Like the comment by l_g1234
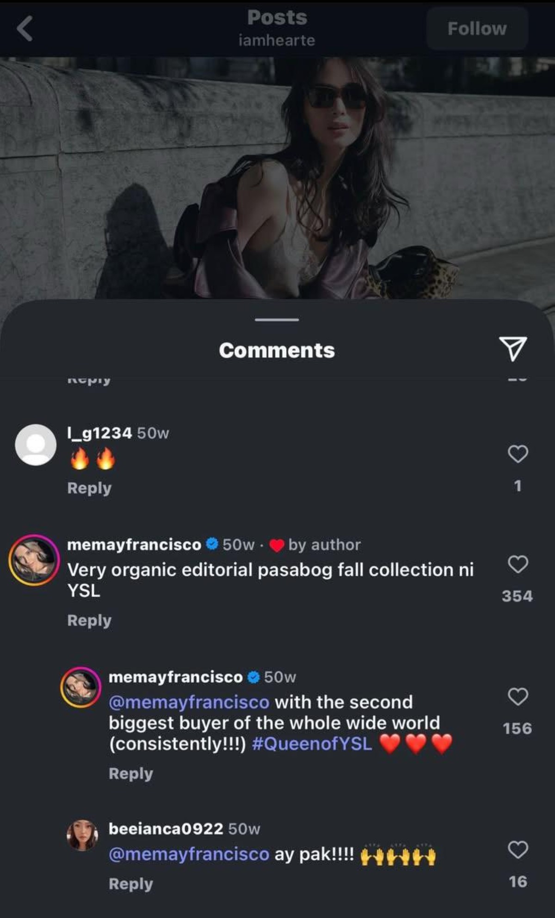Image resolution: width=555 pixels, height=918 pixels. (x=518, y=454)
